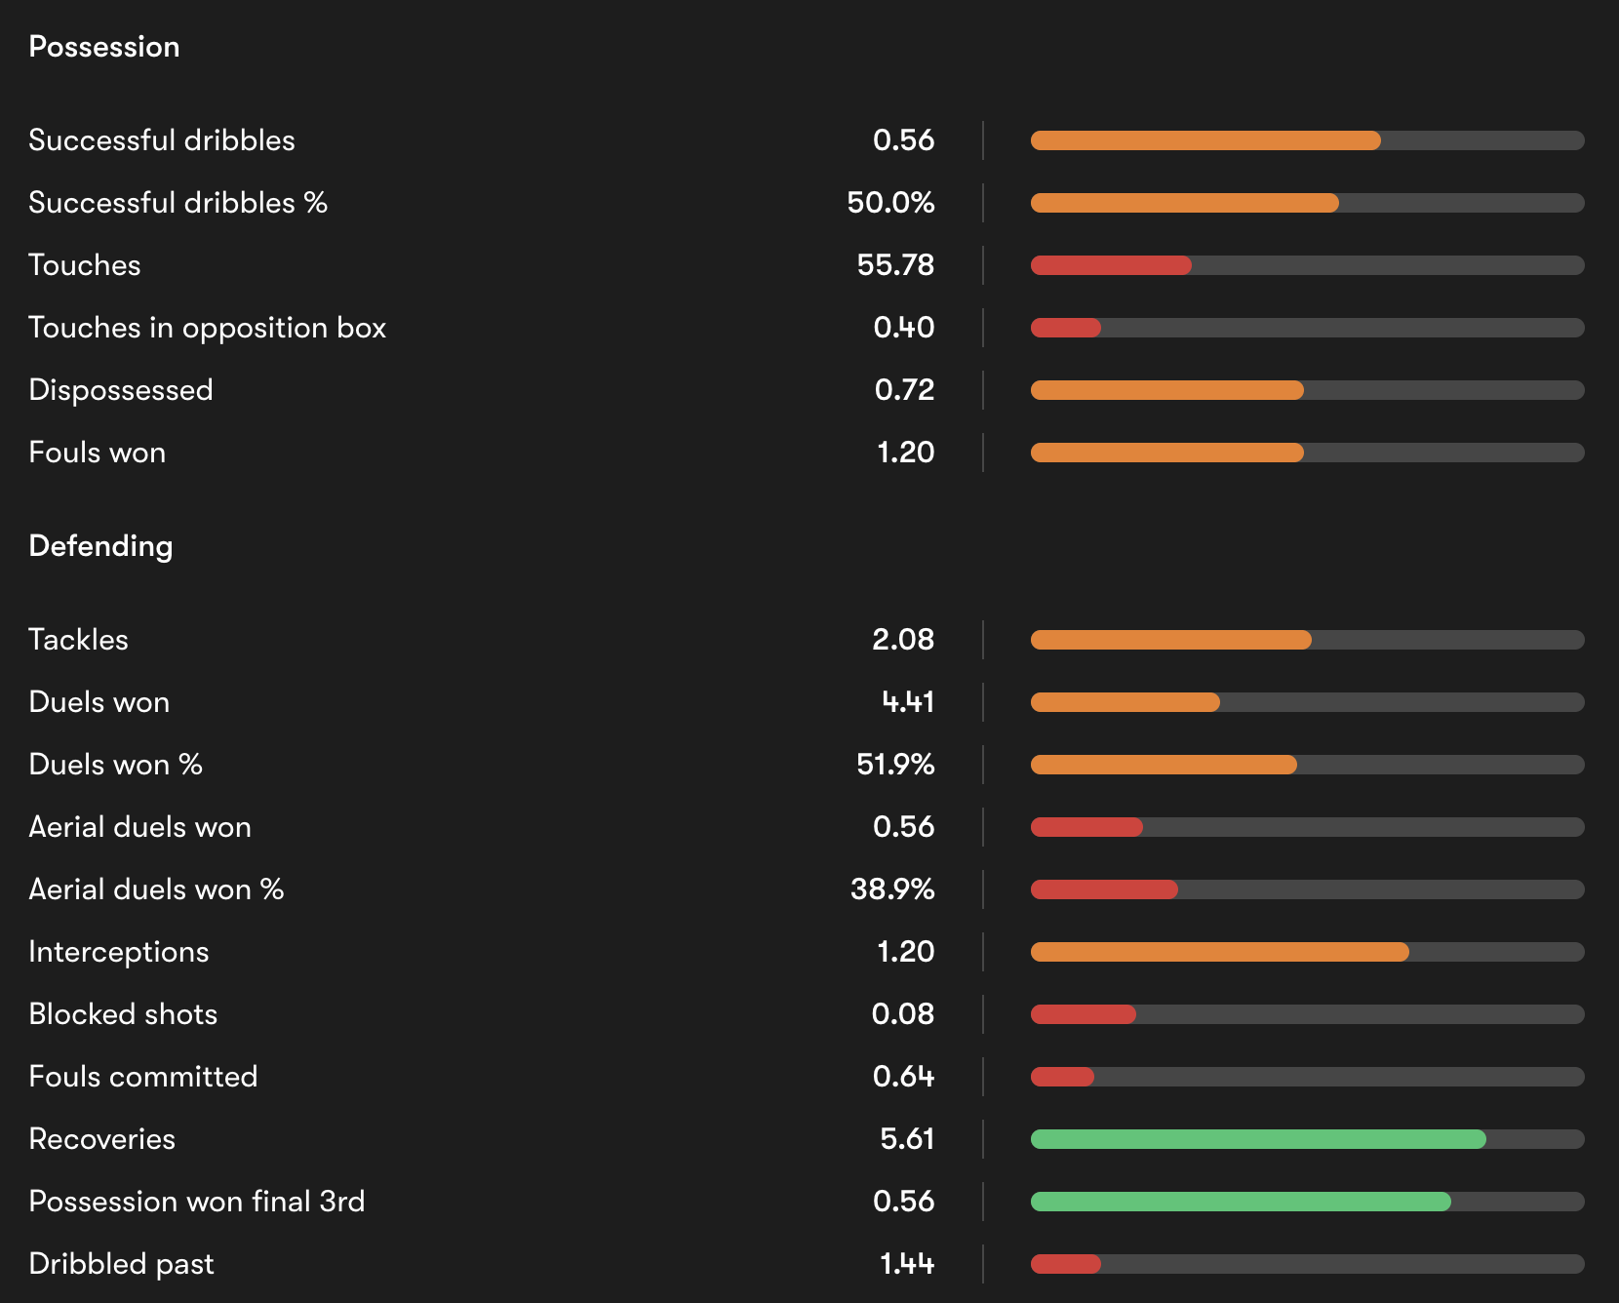
Task: Select the Aerial duels won % label
Action: pos(156,889)
